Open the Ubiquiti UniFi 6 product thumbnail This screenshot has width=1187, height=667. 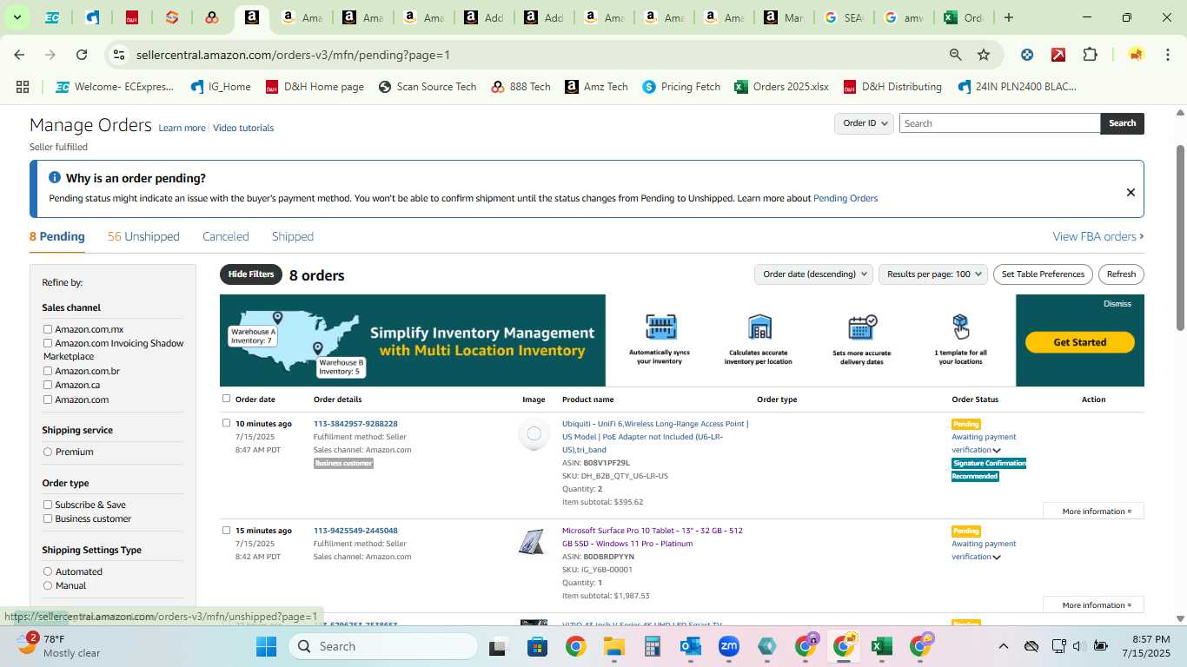[534, 433]
